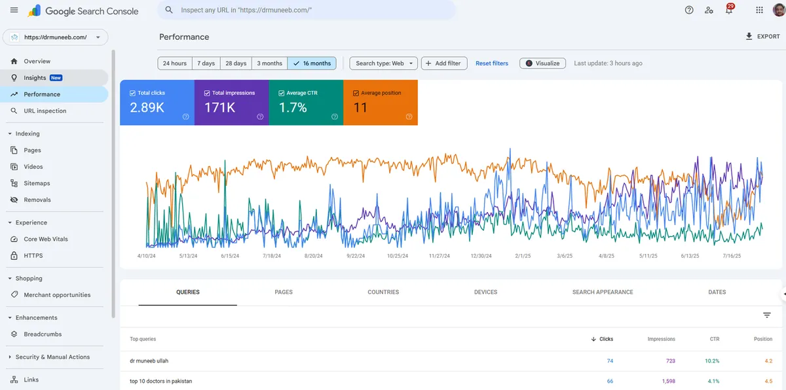This screenshot has width=786, height=390.
Task: Sort table by Impressions column header
Action: click(661, 339)
